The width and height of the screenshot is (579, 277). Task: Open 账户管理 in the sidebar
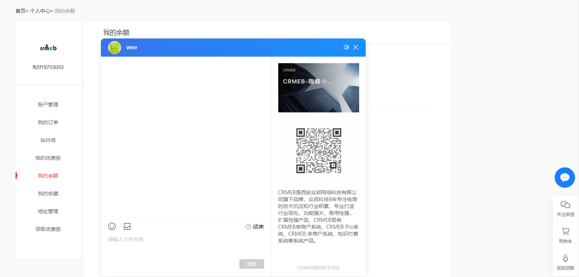click(x=48, y=105)
